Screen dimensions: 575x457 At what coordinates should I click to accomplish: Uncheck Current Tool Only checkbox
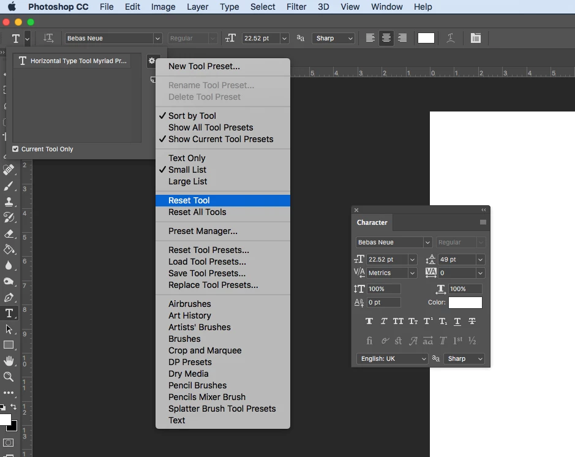click(15, 149)
